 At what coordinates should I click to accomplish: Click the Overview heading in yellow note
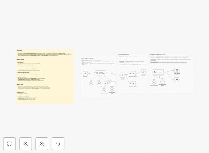19,50
